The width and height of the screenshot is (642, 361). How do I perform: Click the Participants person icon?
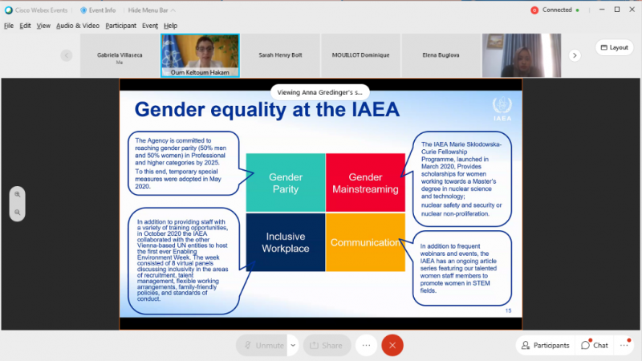pyautogui.click(x=526, y=346)
